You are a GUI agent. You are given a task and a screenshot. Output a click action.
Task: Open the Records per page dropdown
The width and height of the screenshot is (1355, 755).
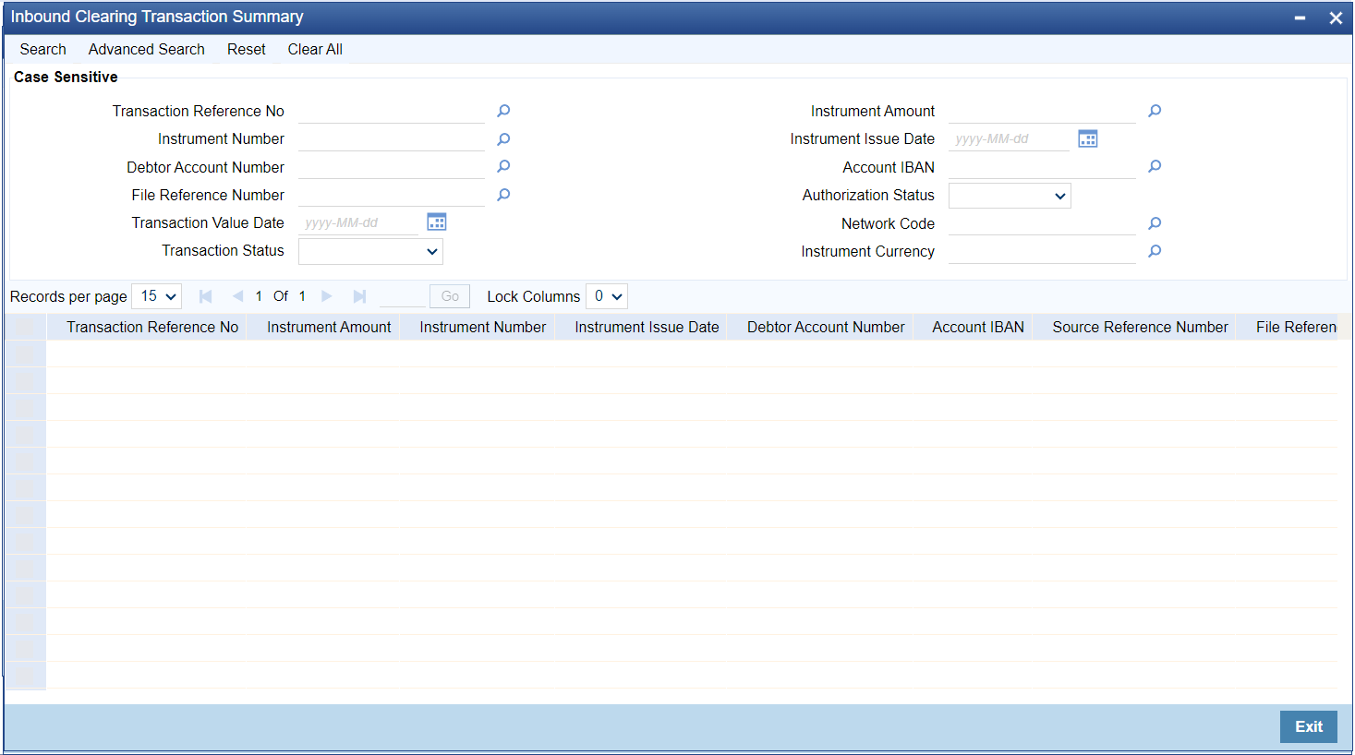(x=157, y=296)
